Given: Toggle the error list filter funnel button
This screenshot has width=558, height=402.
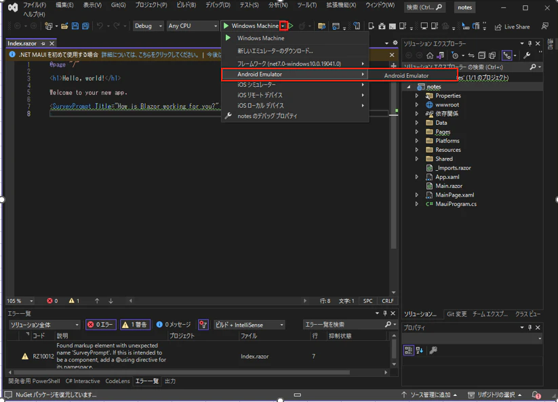Looking at the screenshot, I should 203,325.
